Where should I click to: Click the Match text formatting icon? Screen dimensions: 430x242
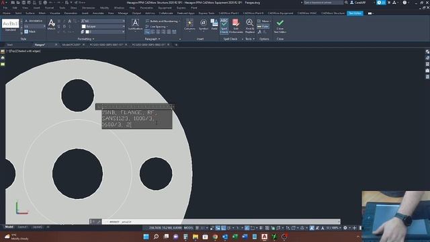tap(51, 24)
